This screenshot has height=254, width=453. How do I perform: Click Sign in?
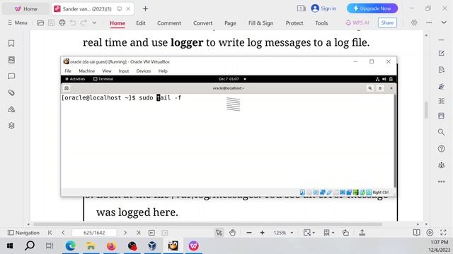323,8
